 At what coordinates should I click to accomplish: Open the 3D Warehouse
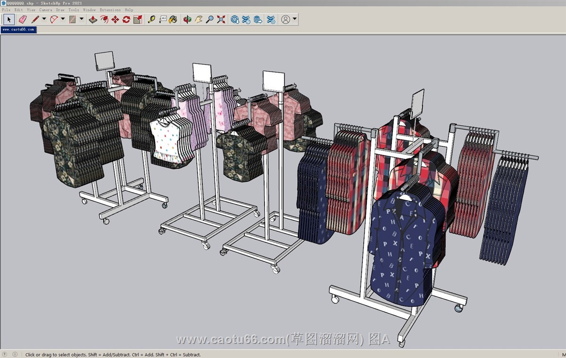coord(234,19)
